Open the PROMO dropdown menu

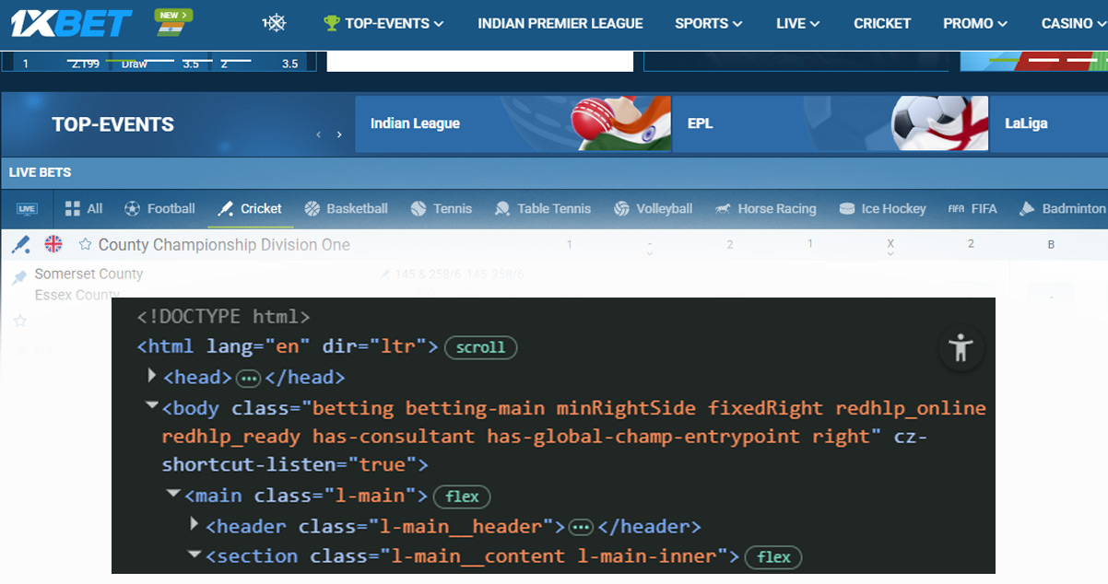pyautogui.click(x=974, y=23)
